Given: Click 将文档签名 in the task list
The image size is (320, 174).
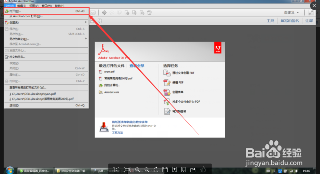Looking at the screenshot, I should click(x=179, y=111).
